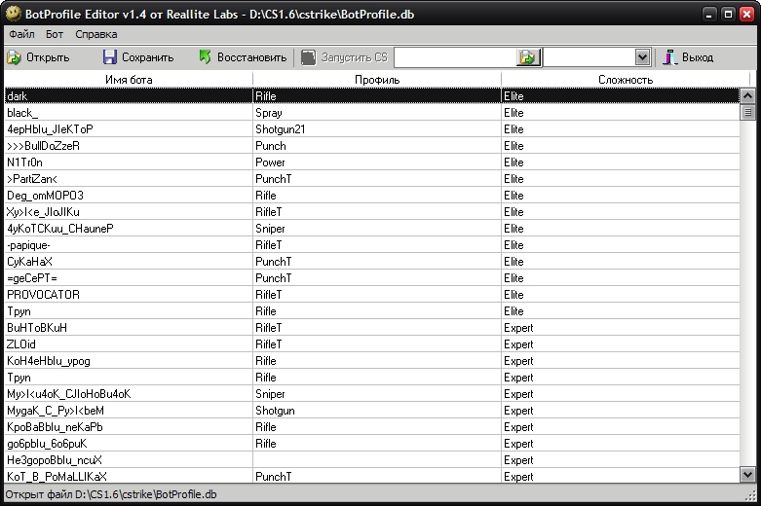Click inside the empty toolbar combo box field

(x=590, y=57)
